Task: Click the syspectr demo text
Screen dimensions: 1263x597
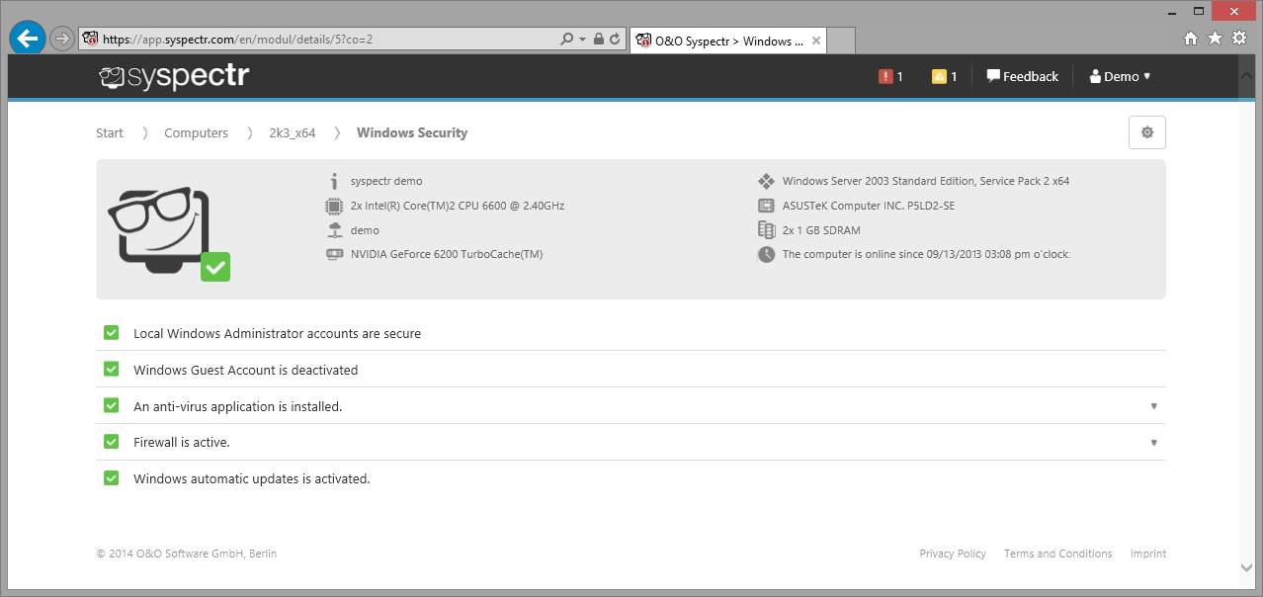Action: [386, 181]
